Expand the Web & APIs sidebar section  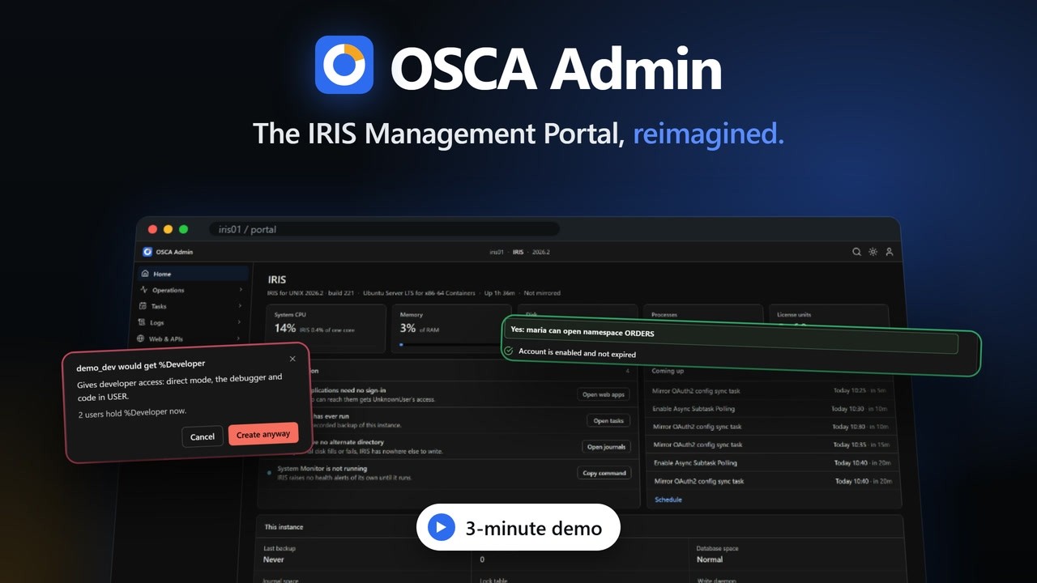point(238,338)
